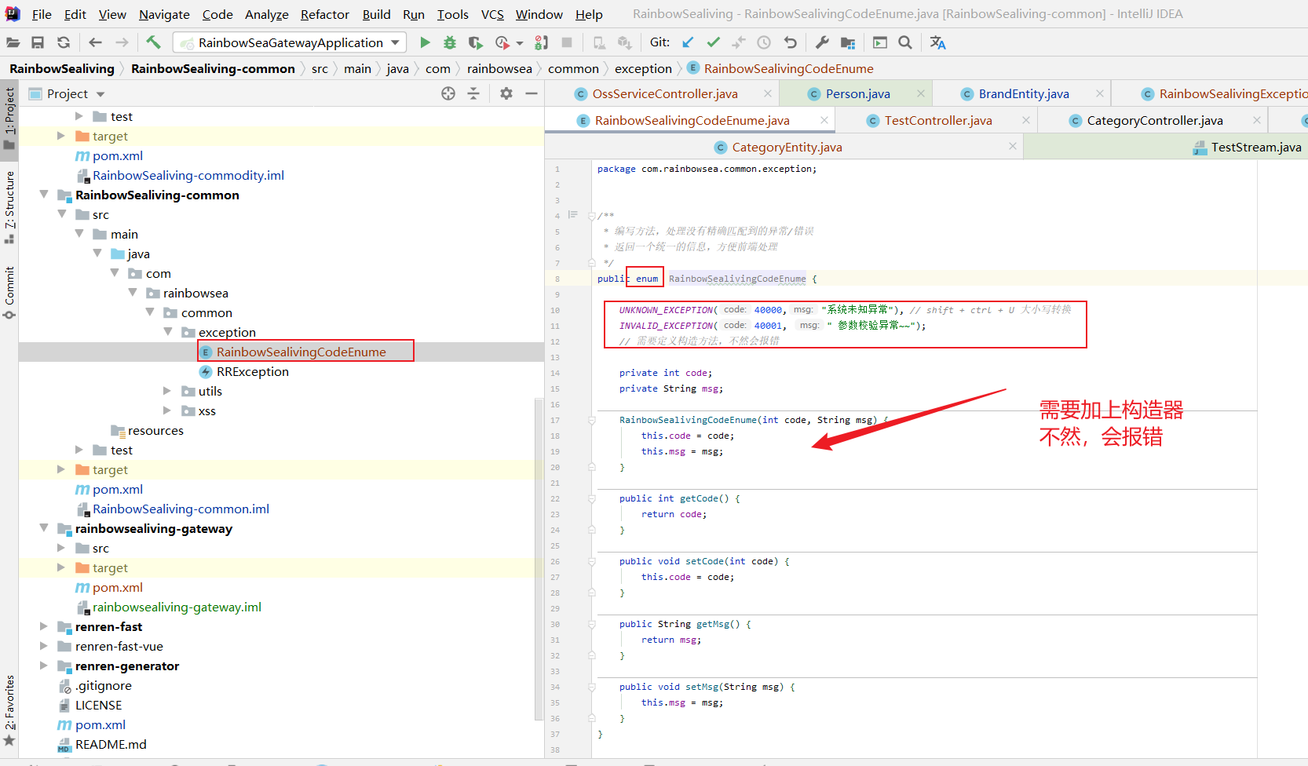
Task: Collapse the exception package node
Action: pyautogui.click(x=168, y=332)
